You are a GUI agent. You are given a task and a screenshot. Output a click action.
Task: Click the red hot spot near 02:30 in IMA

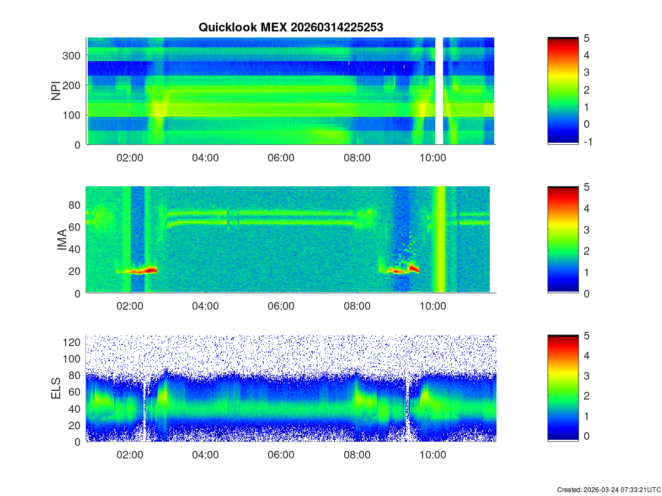(x=150, y=270)
